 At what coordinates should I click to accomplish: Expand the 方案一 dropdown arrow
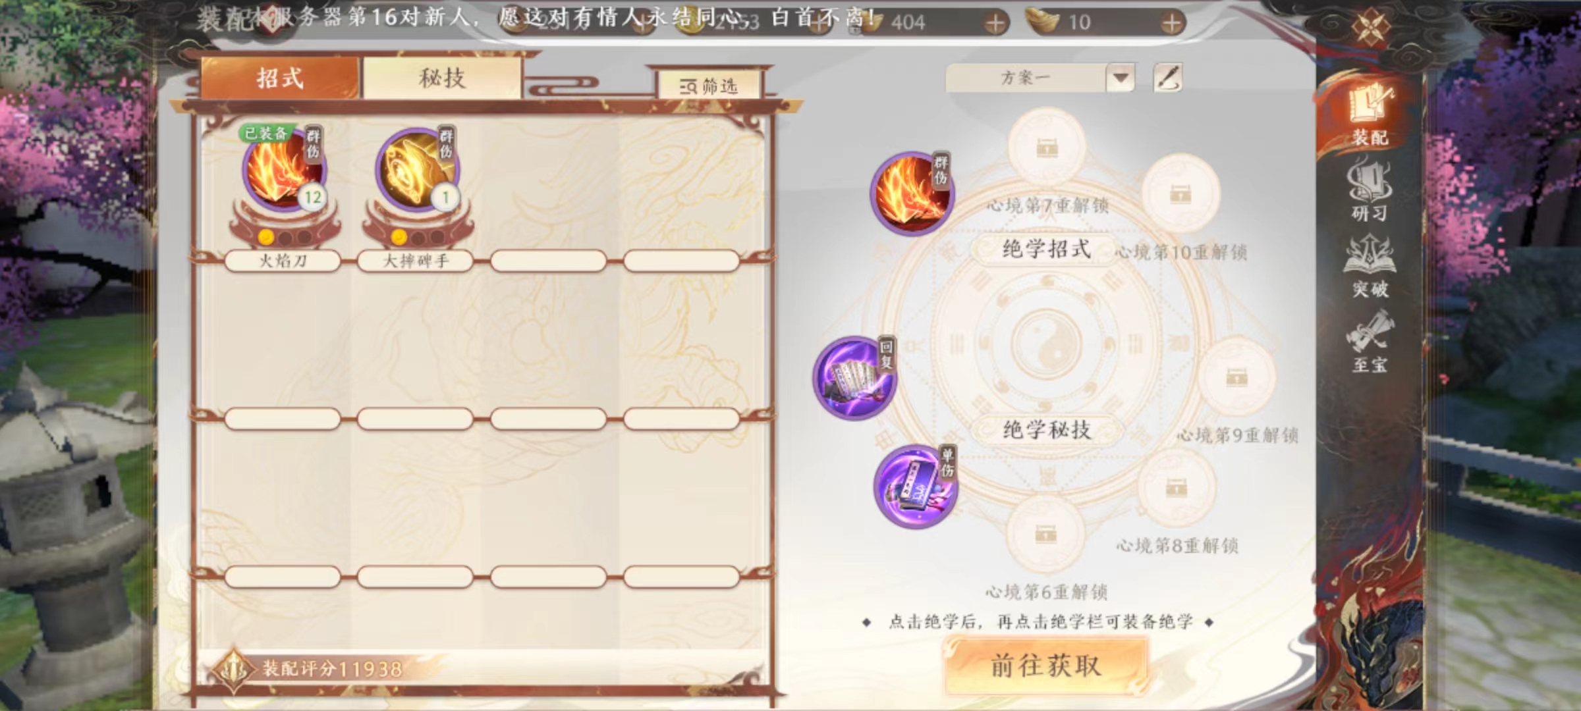[1121, 78]
